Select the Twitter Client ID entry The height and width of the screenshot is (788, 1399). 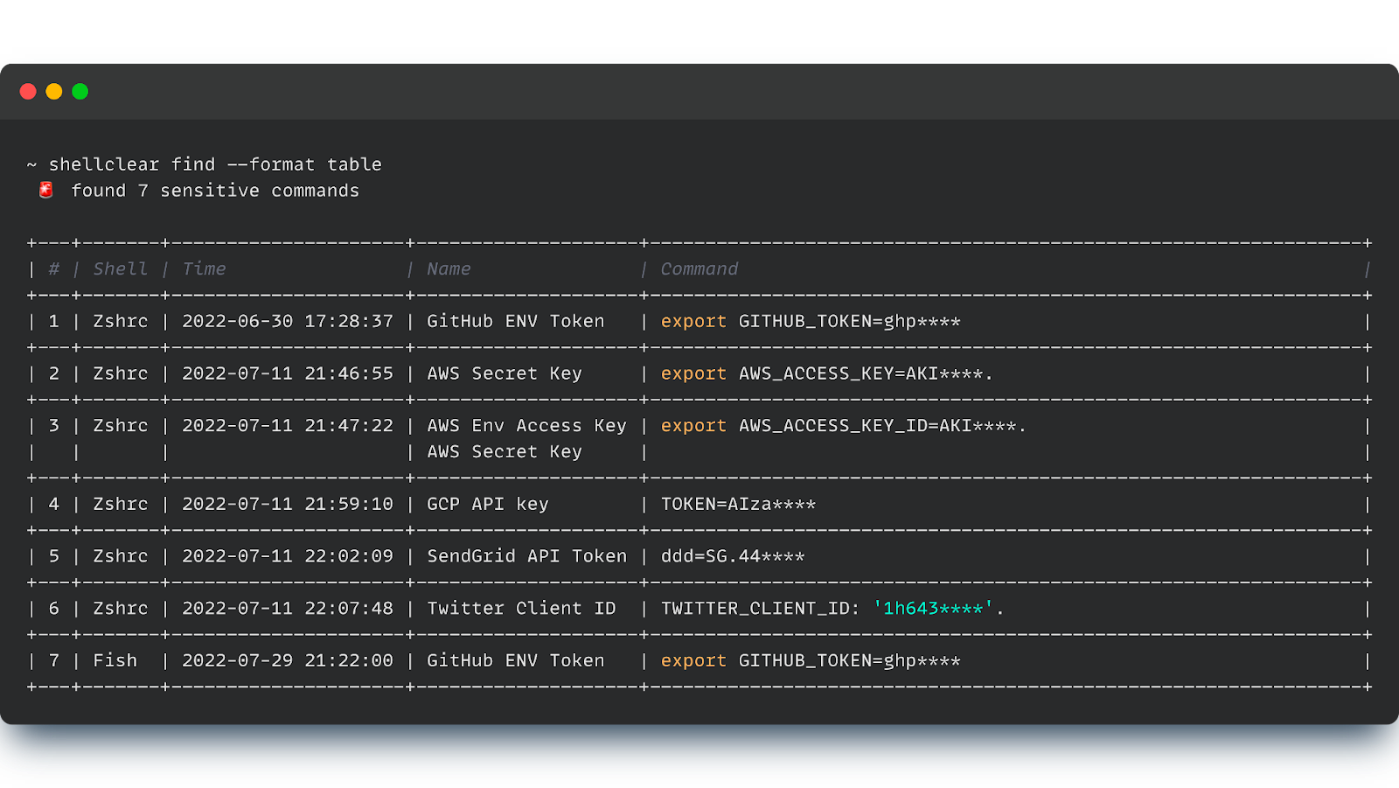520,608
